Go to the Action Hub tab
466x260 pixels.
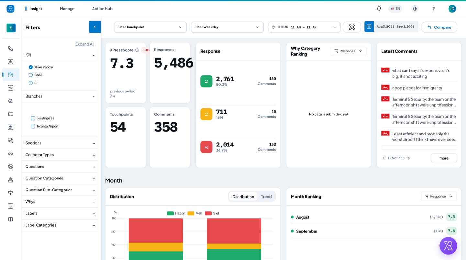(102, 9)
